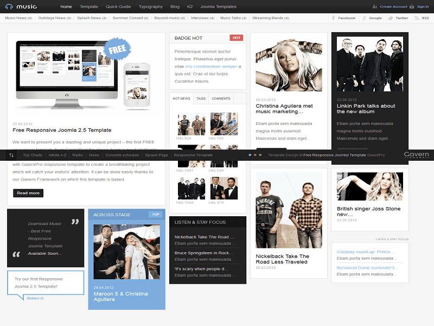Open Bruce Springsteen in Rock headline
This screenshot has height=326, width=434.
(204, 253)
